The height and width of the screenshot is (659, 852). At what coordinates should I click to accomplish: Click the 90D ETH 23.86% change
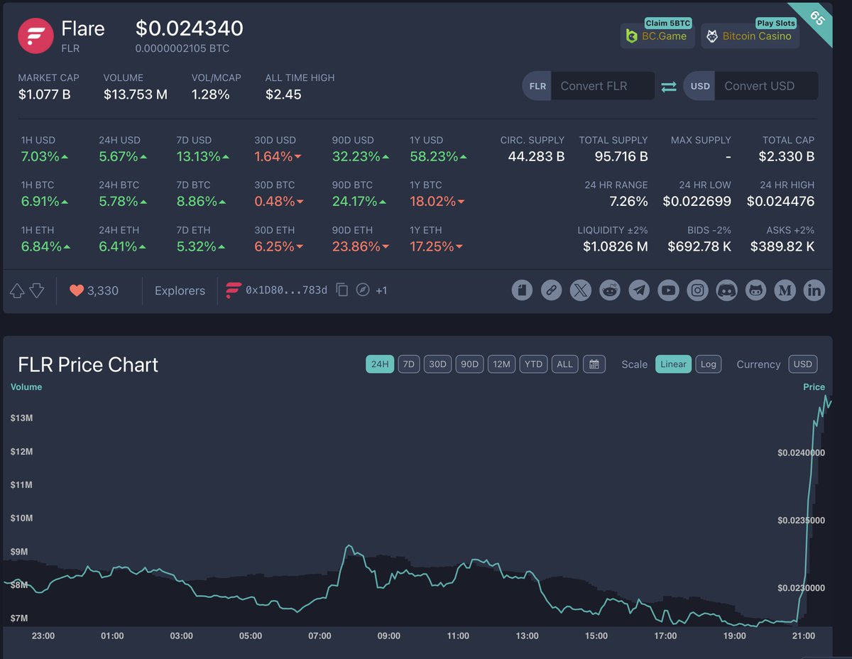click(x=361, y=246)
